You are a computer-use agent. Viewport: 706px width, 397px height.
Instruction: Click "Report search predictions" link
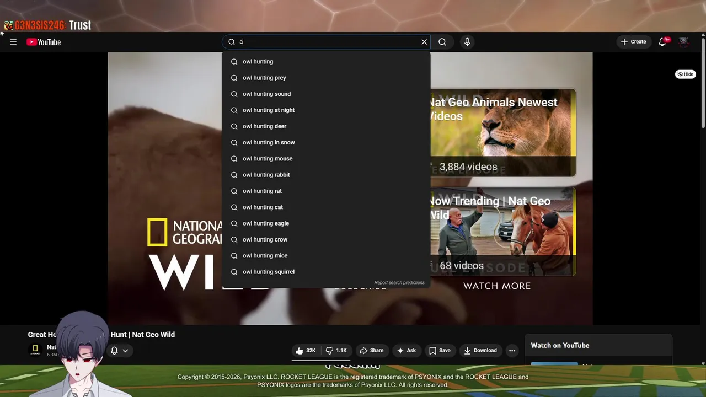click(x=399, y=283)
